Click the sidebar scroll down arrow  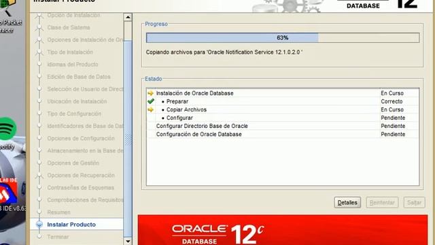(x=128, y=241)
